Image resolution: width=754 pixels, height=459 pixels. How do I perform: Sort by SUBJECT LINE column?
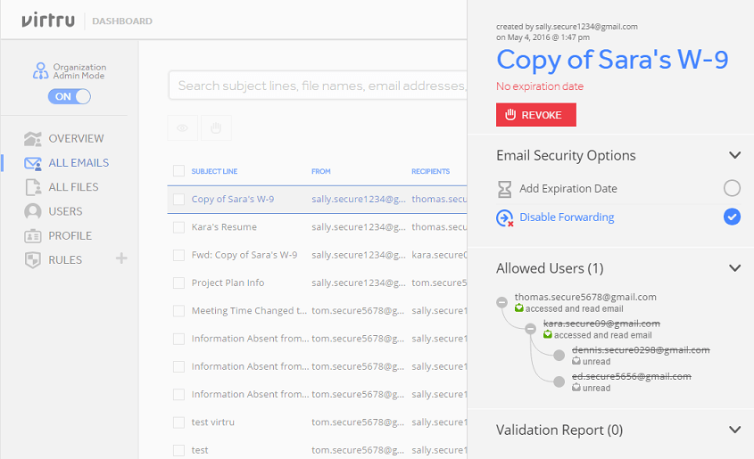click(214, 171)
